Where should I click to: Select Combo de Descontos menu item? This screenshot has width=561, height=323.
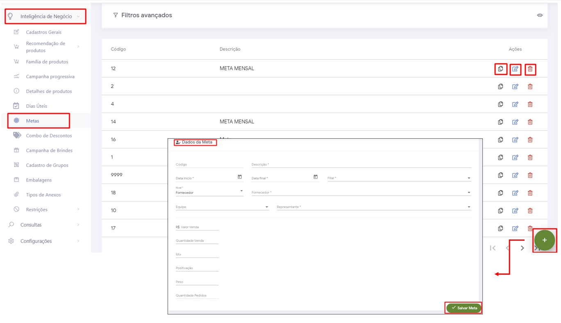[x=49, y=136]
